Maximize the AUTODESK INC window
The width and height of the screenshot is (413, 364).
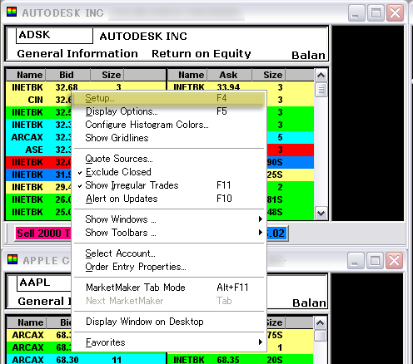pos(376,12)
